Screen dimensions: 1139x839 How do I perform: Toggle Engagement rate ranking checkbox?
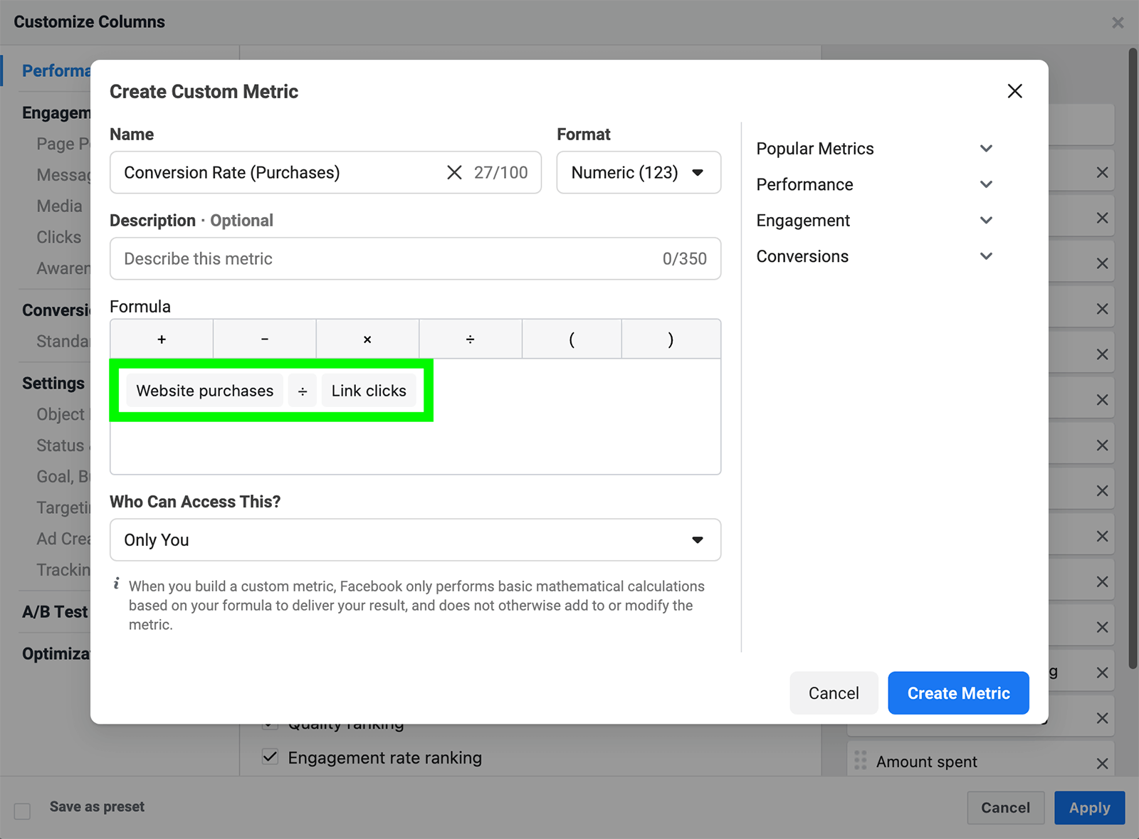[270, 756]
